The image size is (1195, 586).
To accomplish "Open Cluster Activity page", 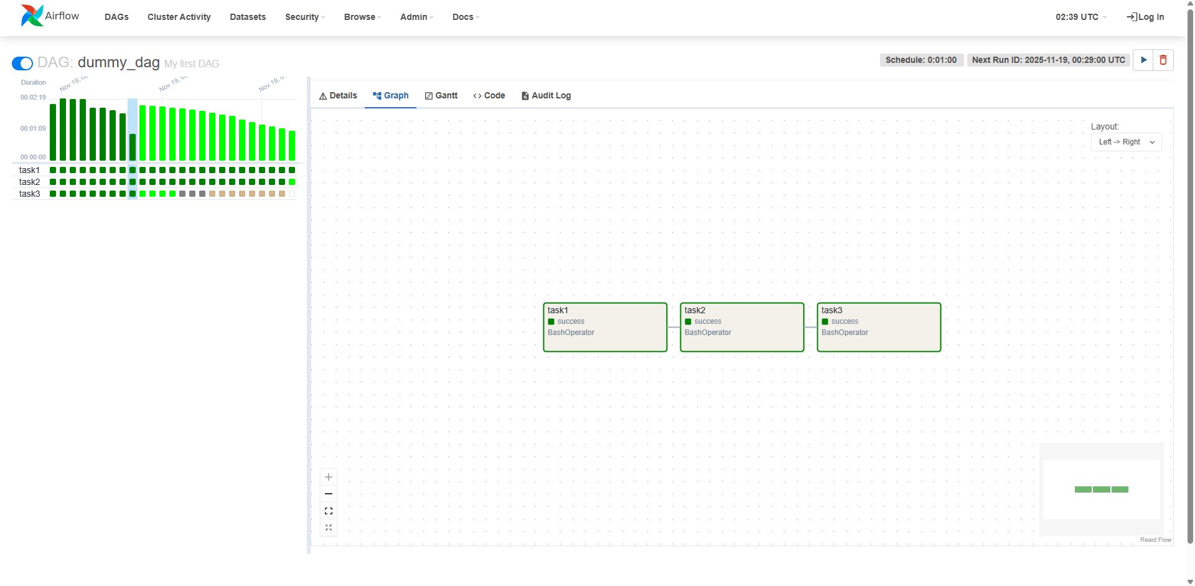I will (x=179, y=17).
